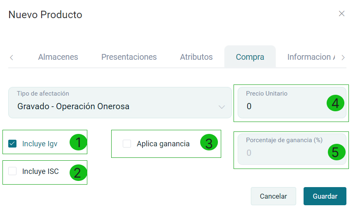Screen dimensions: 353x218
Task: Open the Tipo de afectación combo box
Action: [119, 103]
